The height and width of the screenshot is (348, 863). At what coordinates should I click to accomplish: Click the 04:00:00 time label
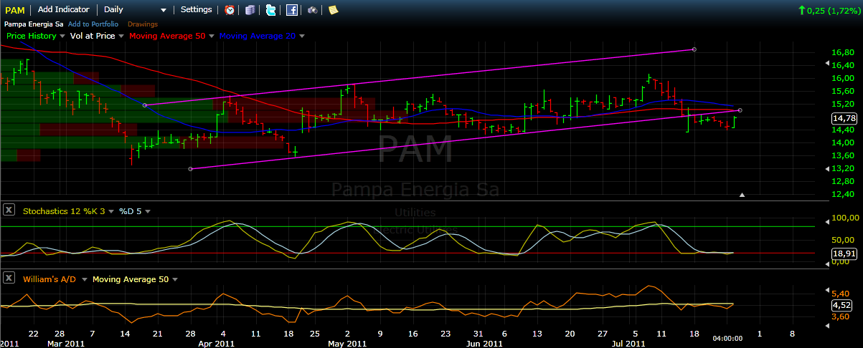[727, 338]
